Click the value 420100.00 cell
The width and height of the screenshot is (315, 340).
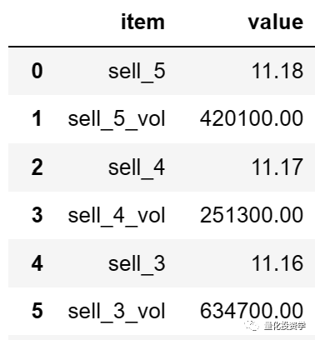pyautogui.click(x=252, y=119)
